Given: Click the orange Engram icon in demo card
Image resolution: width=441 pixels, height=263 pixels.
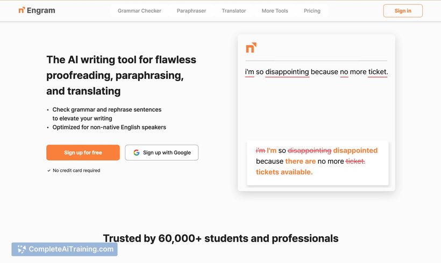Looking at the screenshot, I should click(251, 47).
